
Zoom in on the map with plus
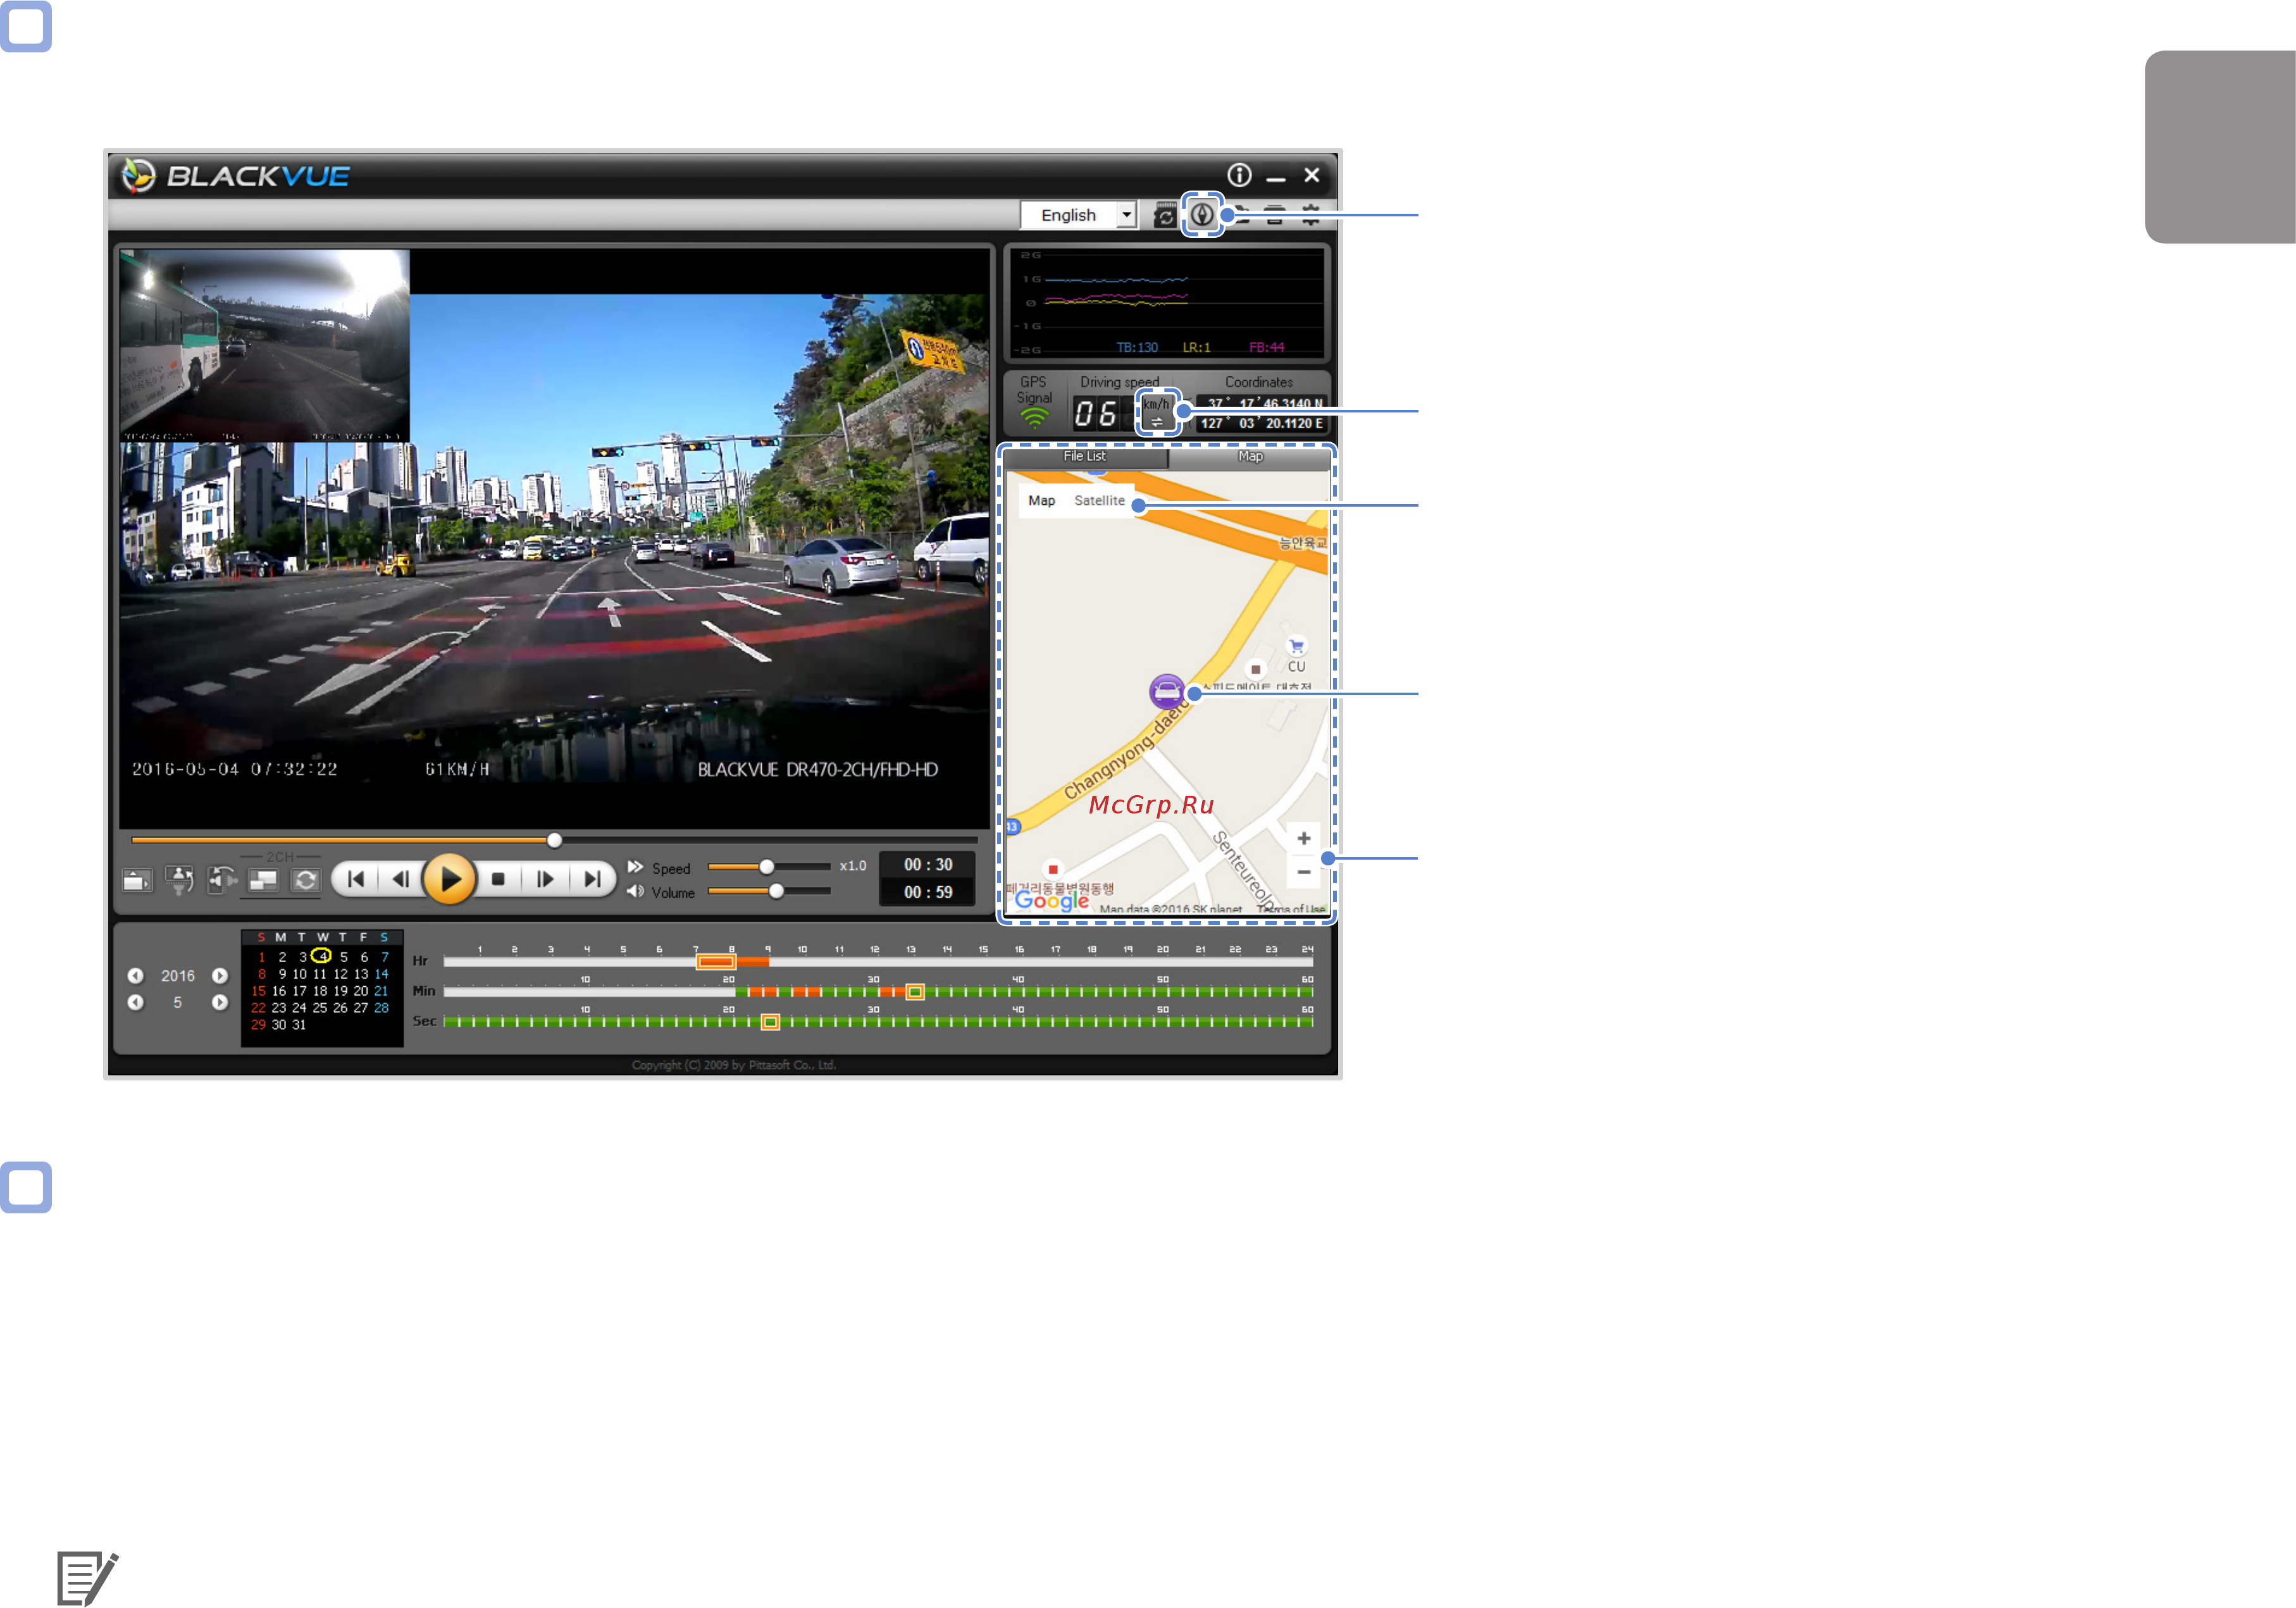pos(1303,838)
